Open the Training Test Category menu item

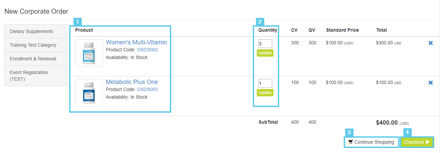36,45
